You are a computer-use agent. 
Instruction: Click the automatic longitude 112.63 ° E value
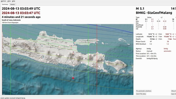click(168, 37)
